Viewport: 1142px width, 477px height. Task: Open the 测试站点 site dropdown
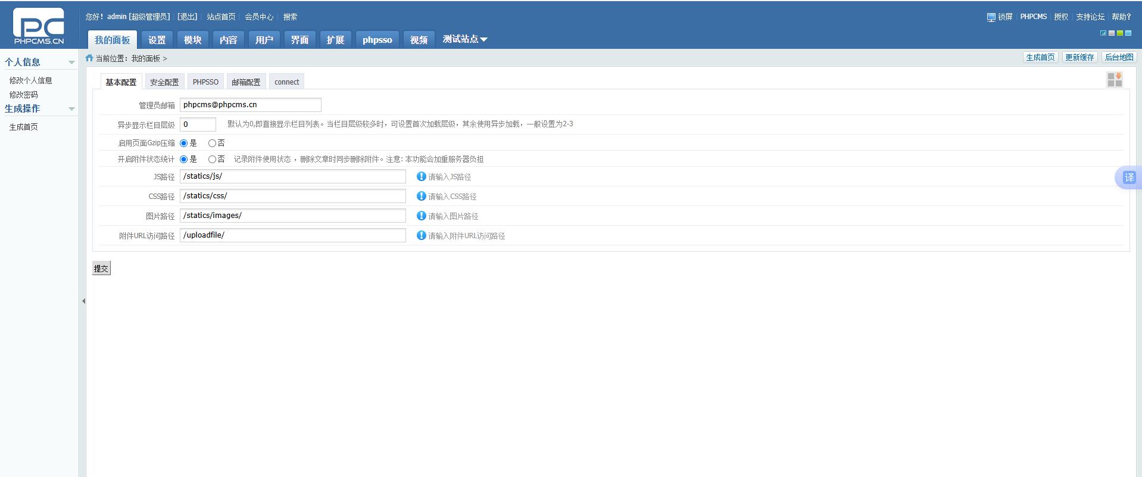(x=465, y=39)
